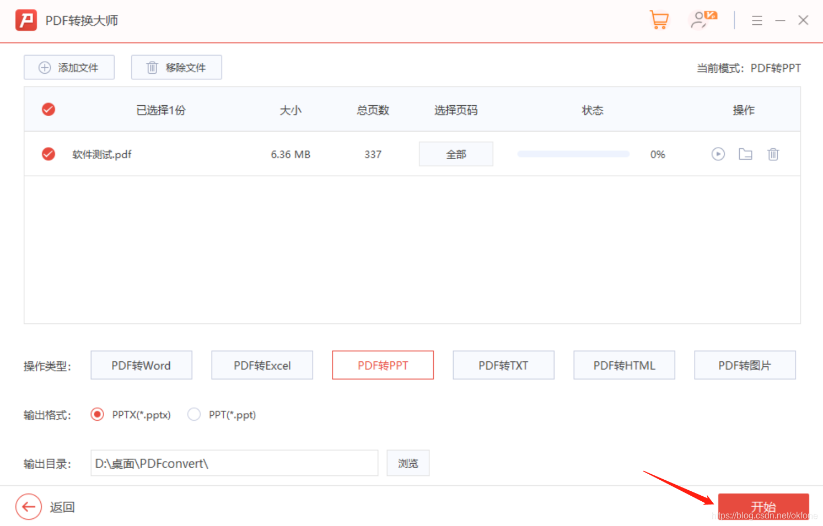Click the 大小 column header
823x526 pixels.
pyautogui.click(x=291, y=110)
